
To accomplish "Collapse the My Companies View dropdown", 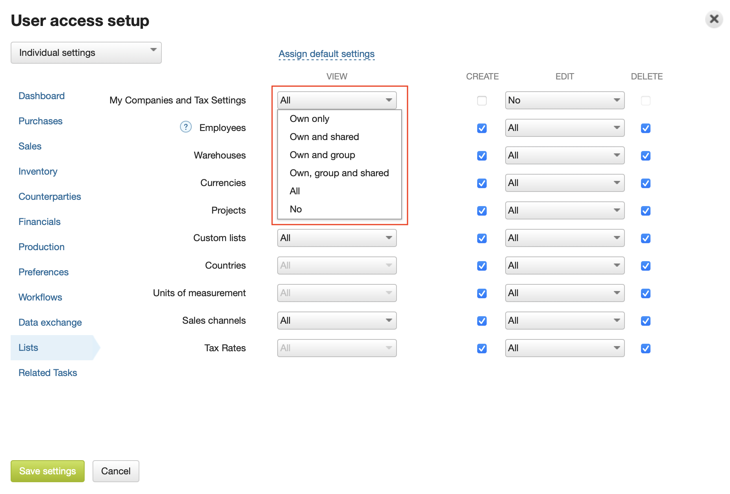I will pyautogui.click(x=337, y=100).
